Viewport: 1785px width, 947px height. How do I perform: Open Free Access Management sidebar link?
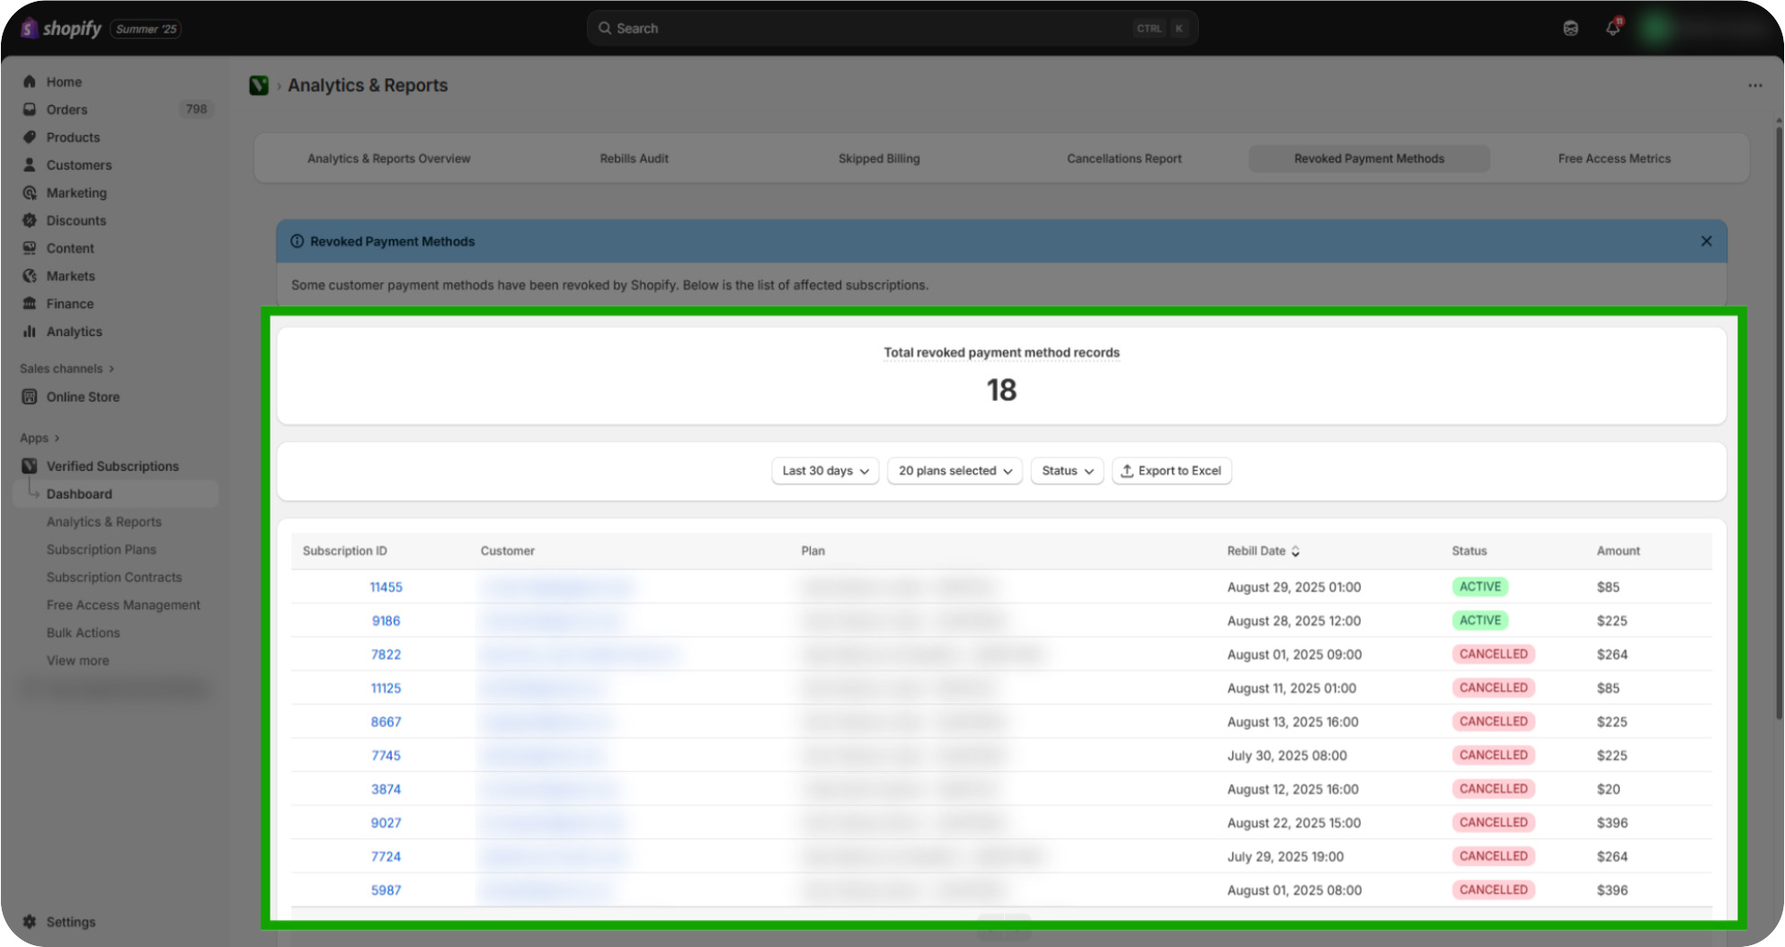(123, 606)
